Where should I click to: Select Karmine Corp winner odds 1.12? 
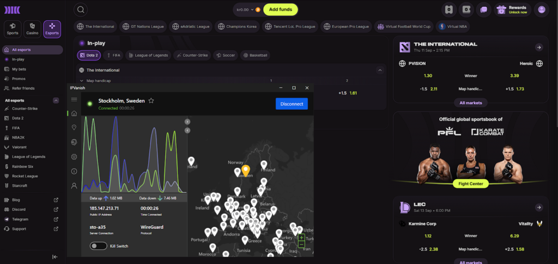point(428,236)
